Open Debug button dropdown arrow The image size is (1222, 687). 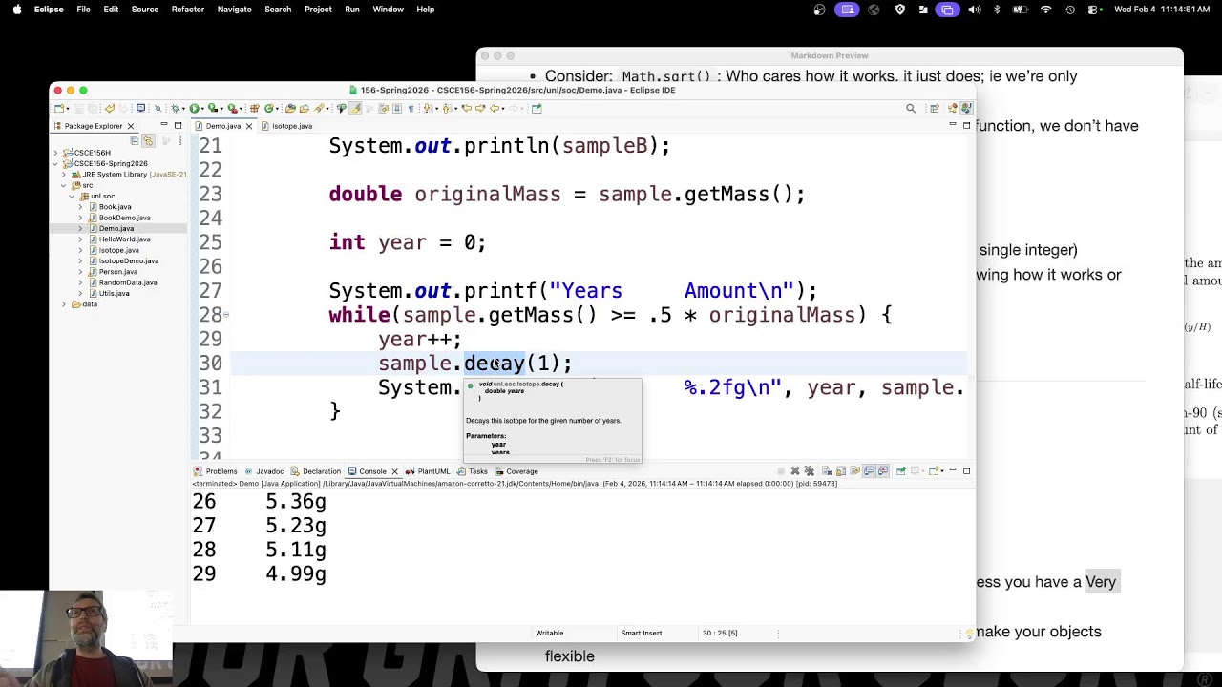(183, 108)
